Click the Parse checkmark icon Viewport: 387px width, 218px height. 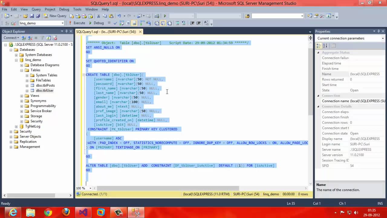pos(115,23)
